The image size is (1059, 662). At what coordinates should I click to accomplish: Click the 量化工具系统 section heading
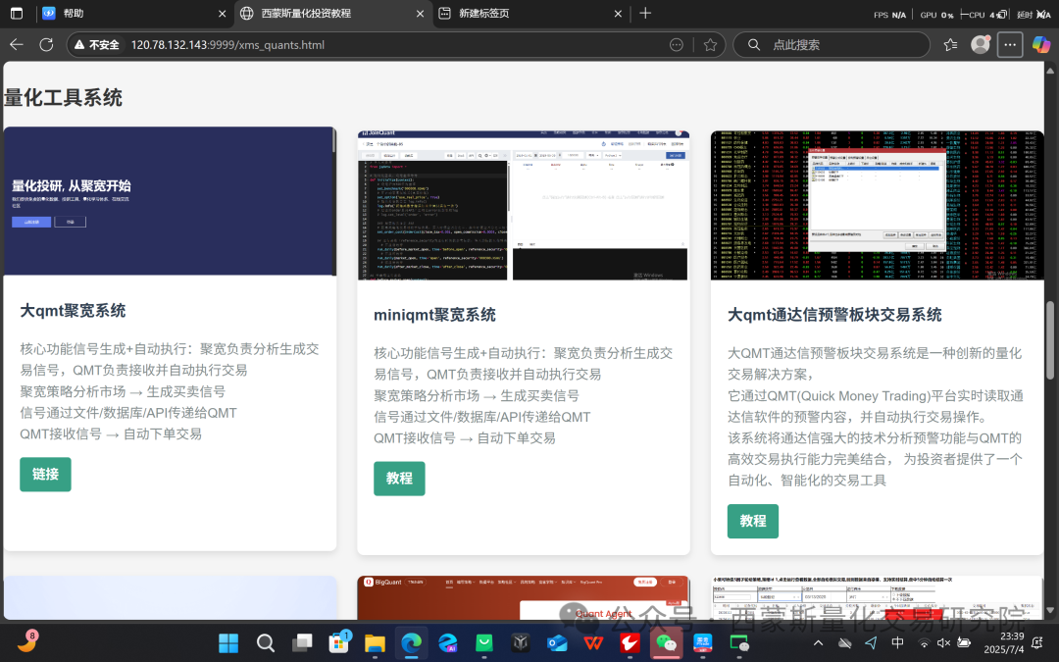coord(63,97)
